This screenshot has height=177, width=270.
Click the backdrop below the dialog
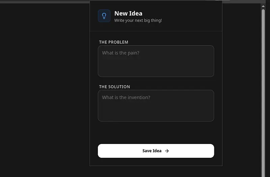point(156,172)
